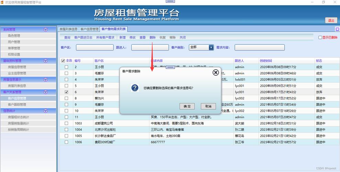The image size is (340, 172).
Task: Open 权限设置 in sidebar
Action: (14, 54)
